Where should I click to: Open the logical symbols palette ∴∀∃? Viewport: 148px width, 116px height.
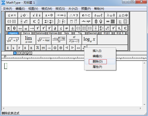pyautogui.click(x=73, y=15)
